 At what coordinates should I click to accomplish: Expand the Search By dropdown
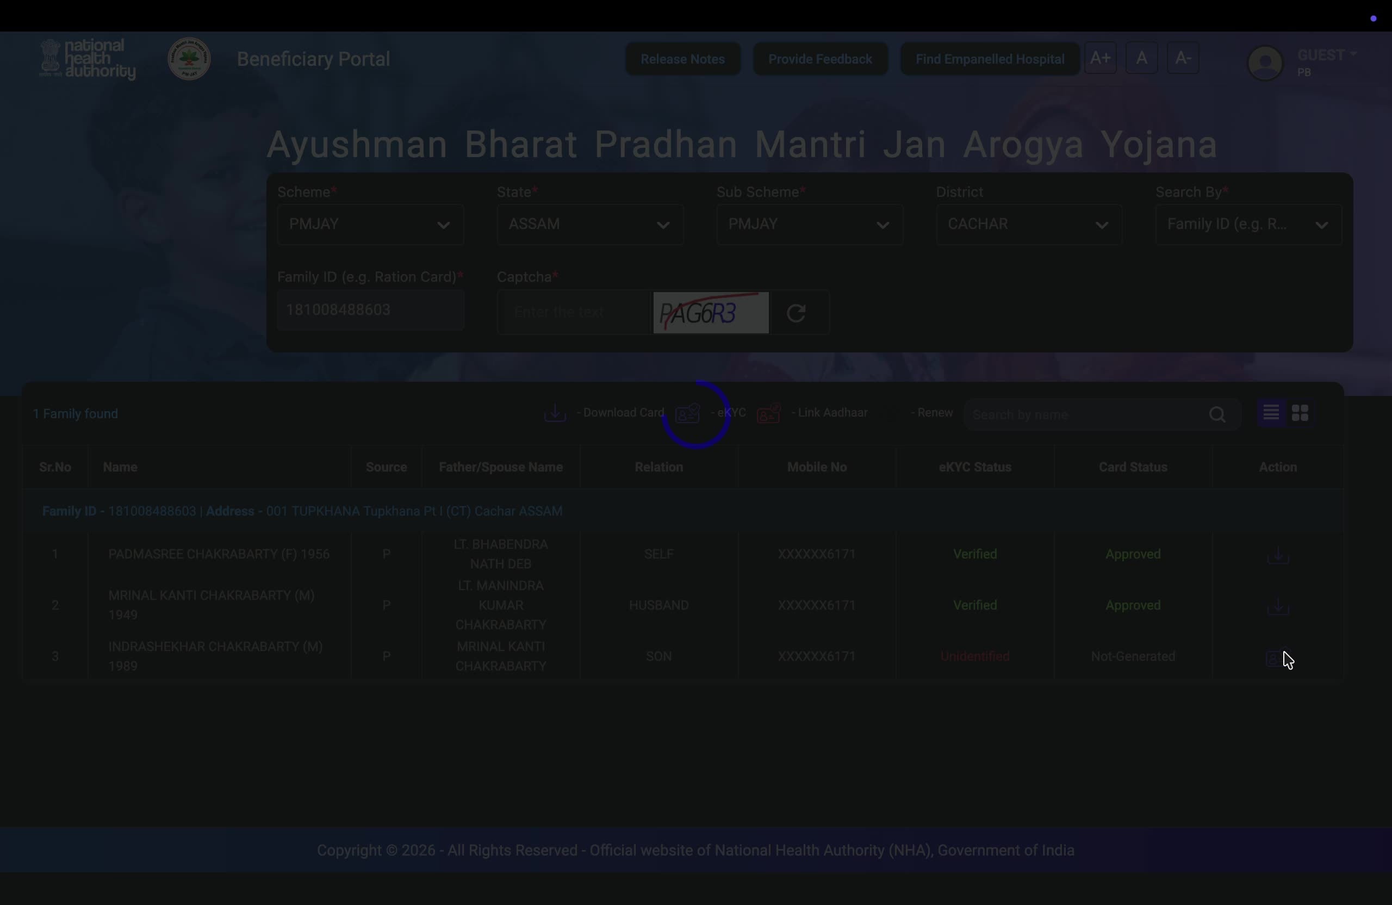[x=1248, y=225]
